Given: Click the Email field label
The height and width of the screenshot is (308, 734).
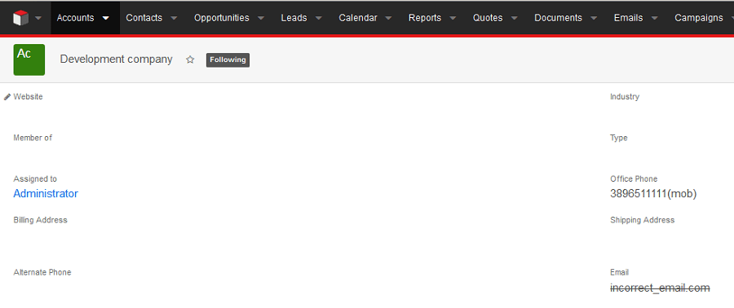Looking at the screenshot, I should click(619, 272).
